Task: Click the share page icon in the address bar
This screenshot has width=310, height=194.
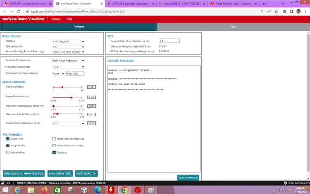Action: (269, 11)
